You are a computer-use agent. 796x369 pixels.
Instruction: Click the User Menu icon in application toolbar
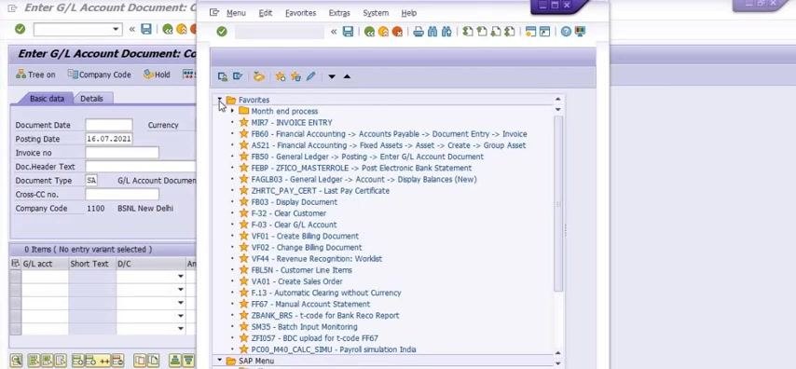223,76
